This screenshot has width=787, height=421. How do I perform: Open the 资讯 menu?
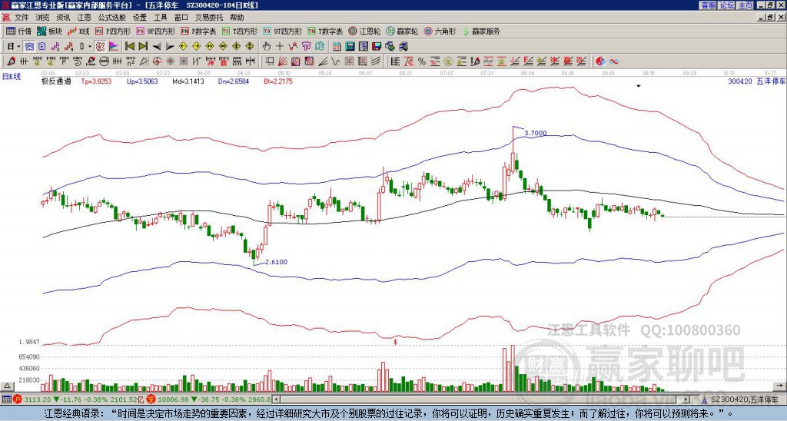coord(63,18)
